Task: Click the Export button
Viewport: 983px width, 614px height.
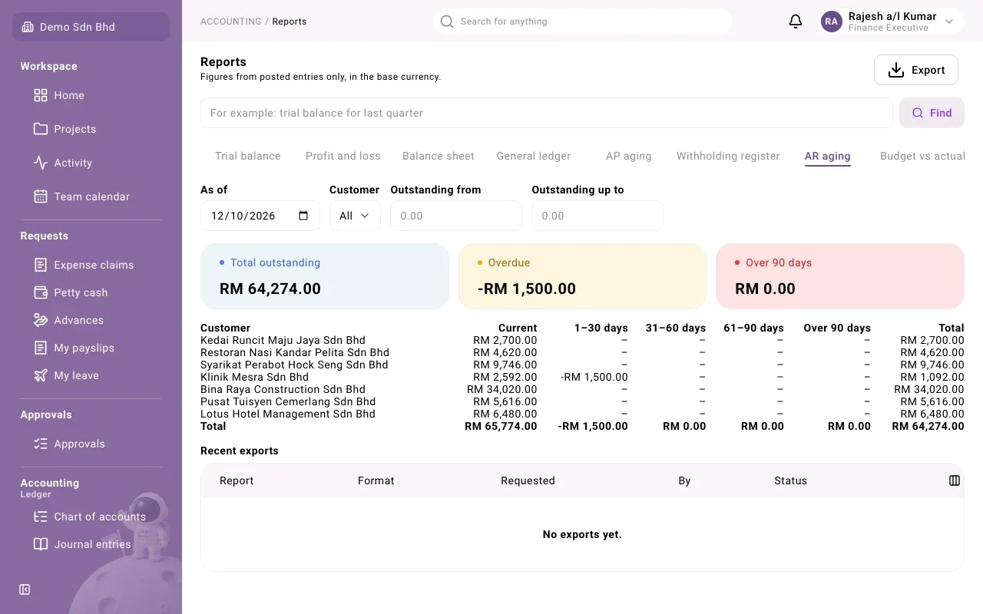Action: click(916, 70)
